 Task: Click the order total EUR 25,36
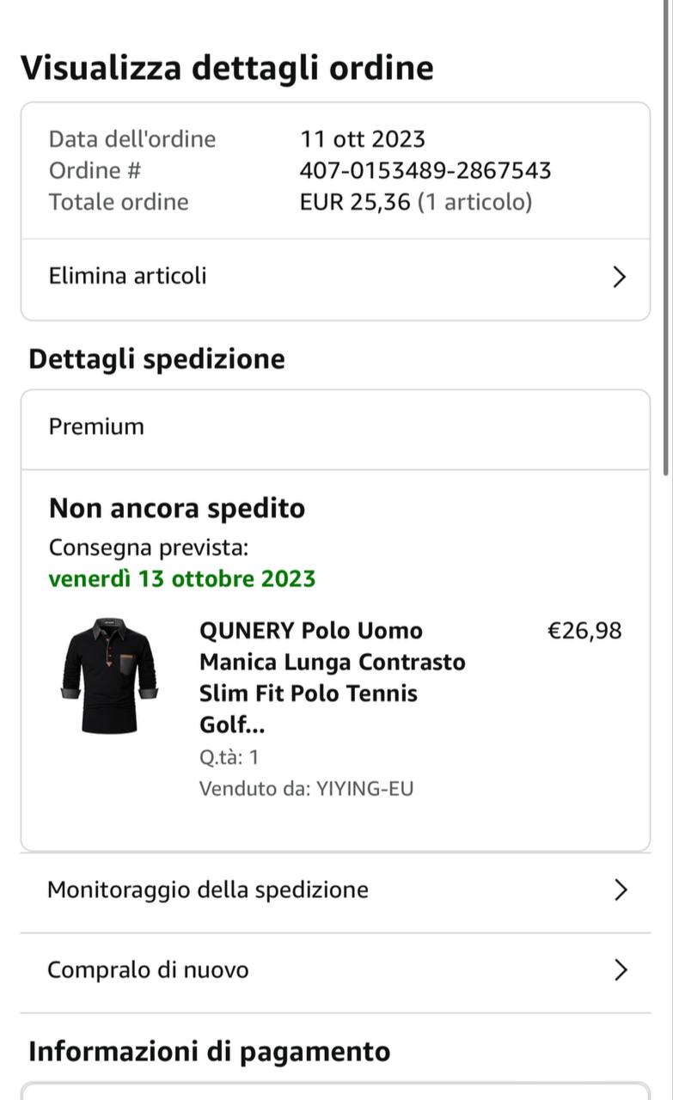(x=355, y=203)
